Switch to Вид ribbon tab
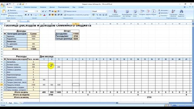 74,7
